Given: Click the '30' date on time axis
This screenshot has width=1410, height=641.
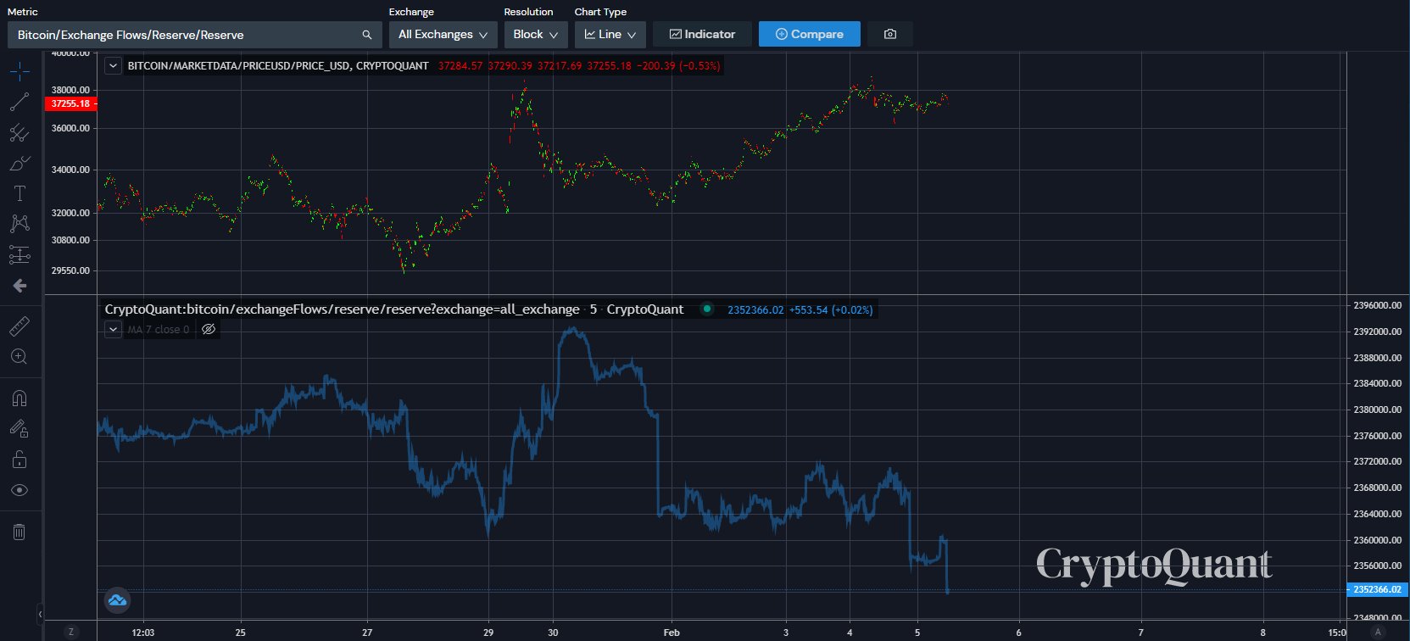Looking at the screenshot, I should 553,633.
